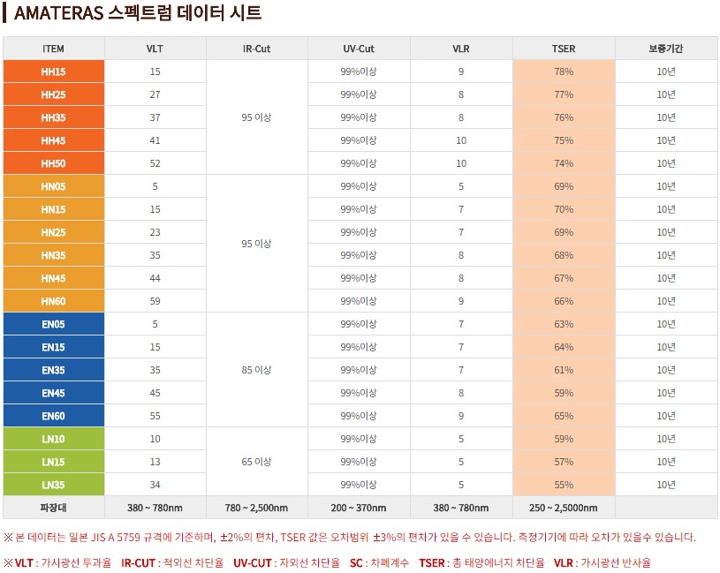Click the 보증기간 column header

[666, 49]
